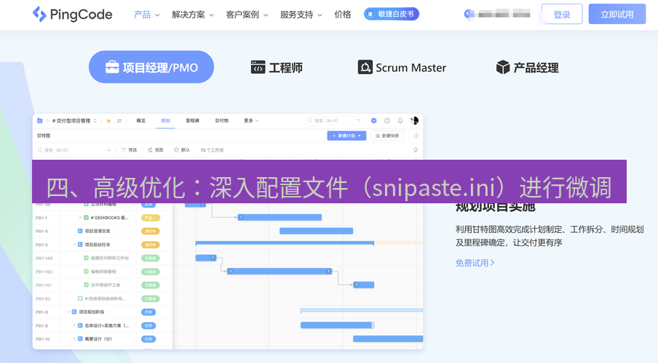Click the blue plus create icon

[373, 121]
